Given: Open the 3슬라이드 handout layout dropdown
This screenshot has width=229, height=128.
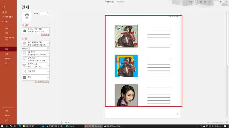Looking at the screenshot, I should click(35, 53).
